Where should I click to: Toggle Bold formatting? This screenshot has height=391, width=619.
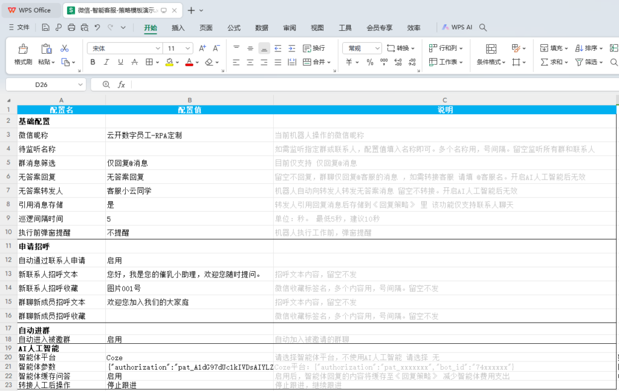pyautogui.click(x=92, y=62)
